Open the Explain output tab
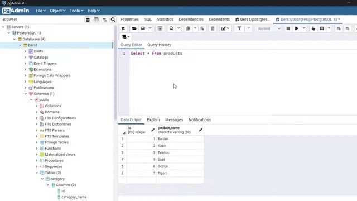Screen dimensions: 357x201 [153, 120]
